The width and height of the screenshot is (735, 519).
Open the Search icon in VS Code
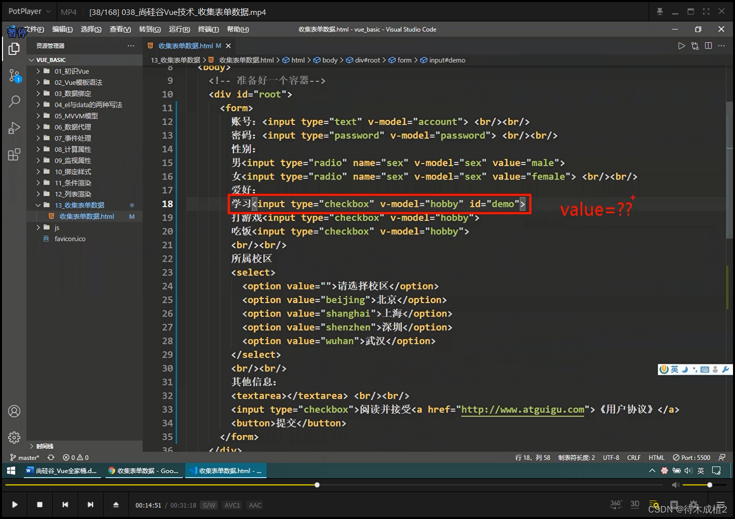pos(14,102)
